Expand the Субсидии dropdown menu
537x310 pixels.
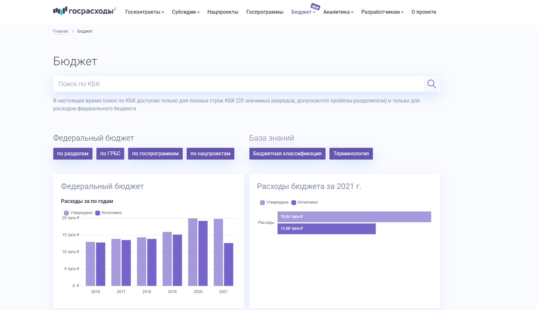click(186, 12)
